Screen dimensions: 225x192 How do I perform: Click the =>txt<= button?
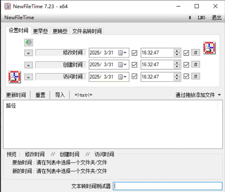[84, 95]
